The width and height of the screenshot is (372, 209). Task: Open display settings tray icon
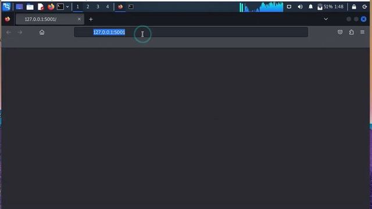289,7
